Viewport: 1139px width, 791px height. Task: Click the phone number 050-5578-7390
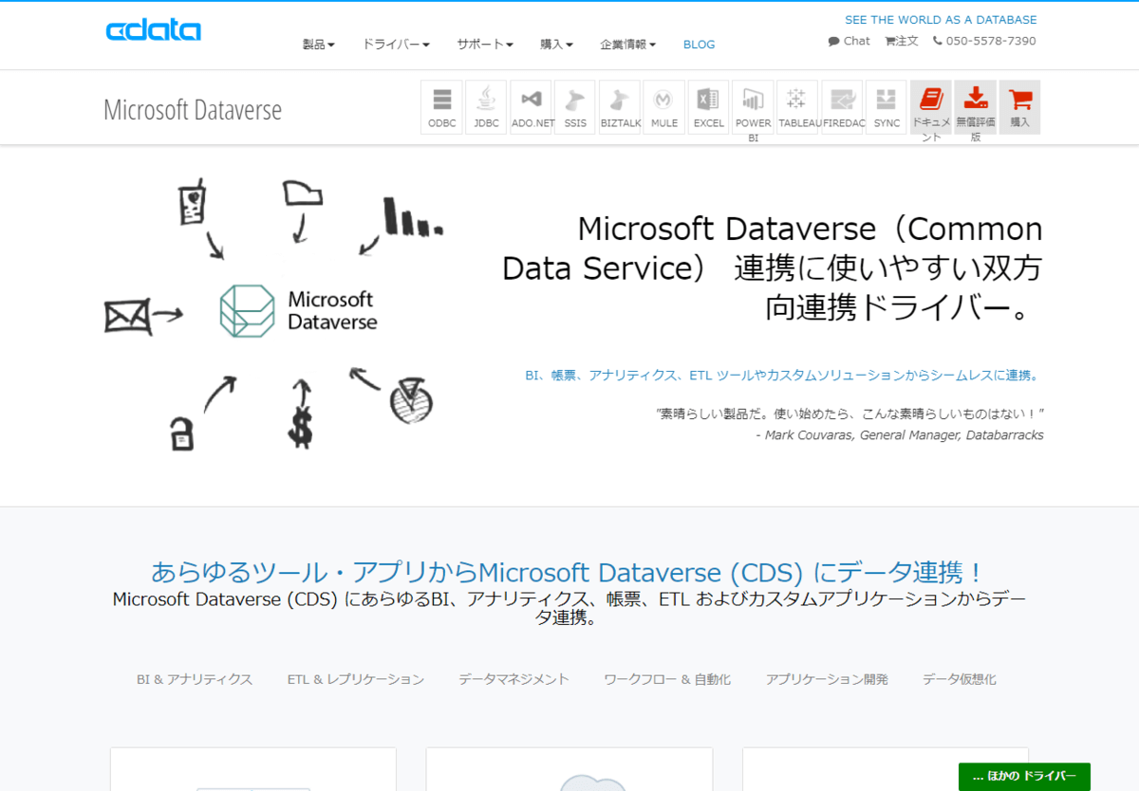click(984, 41)
